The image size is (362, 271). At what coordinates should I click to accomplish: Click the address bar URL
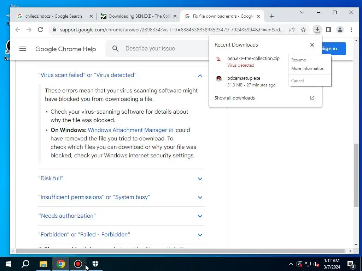pyautogui.click(x=172, y=30)
